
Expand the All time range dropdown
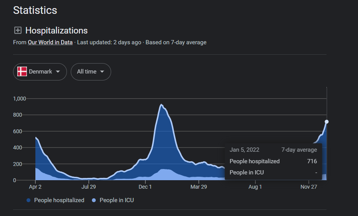point(91,72)
